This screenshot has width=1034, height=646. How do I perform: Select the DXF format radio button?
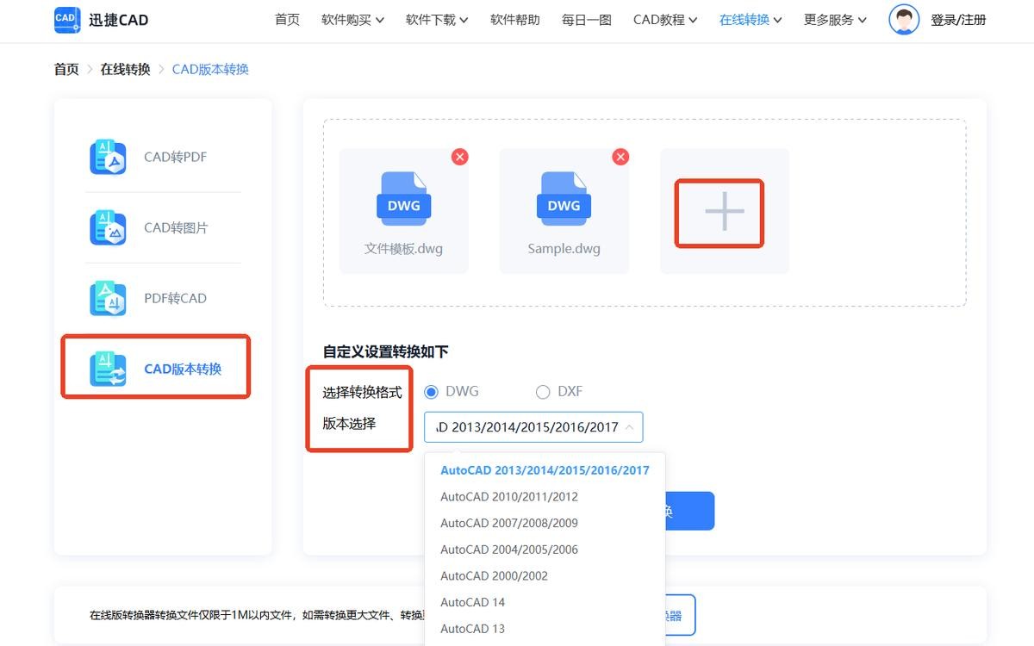543,392
